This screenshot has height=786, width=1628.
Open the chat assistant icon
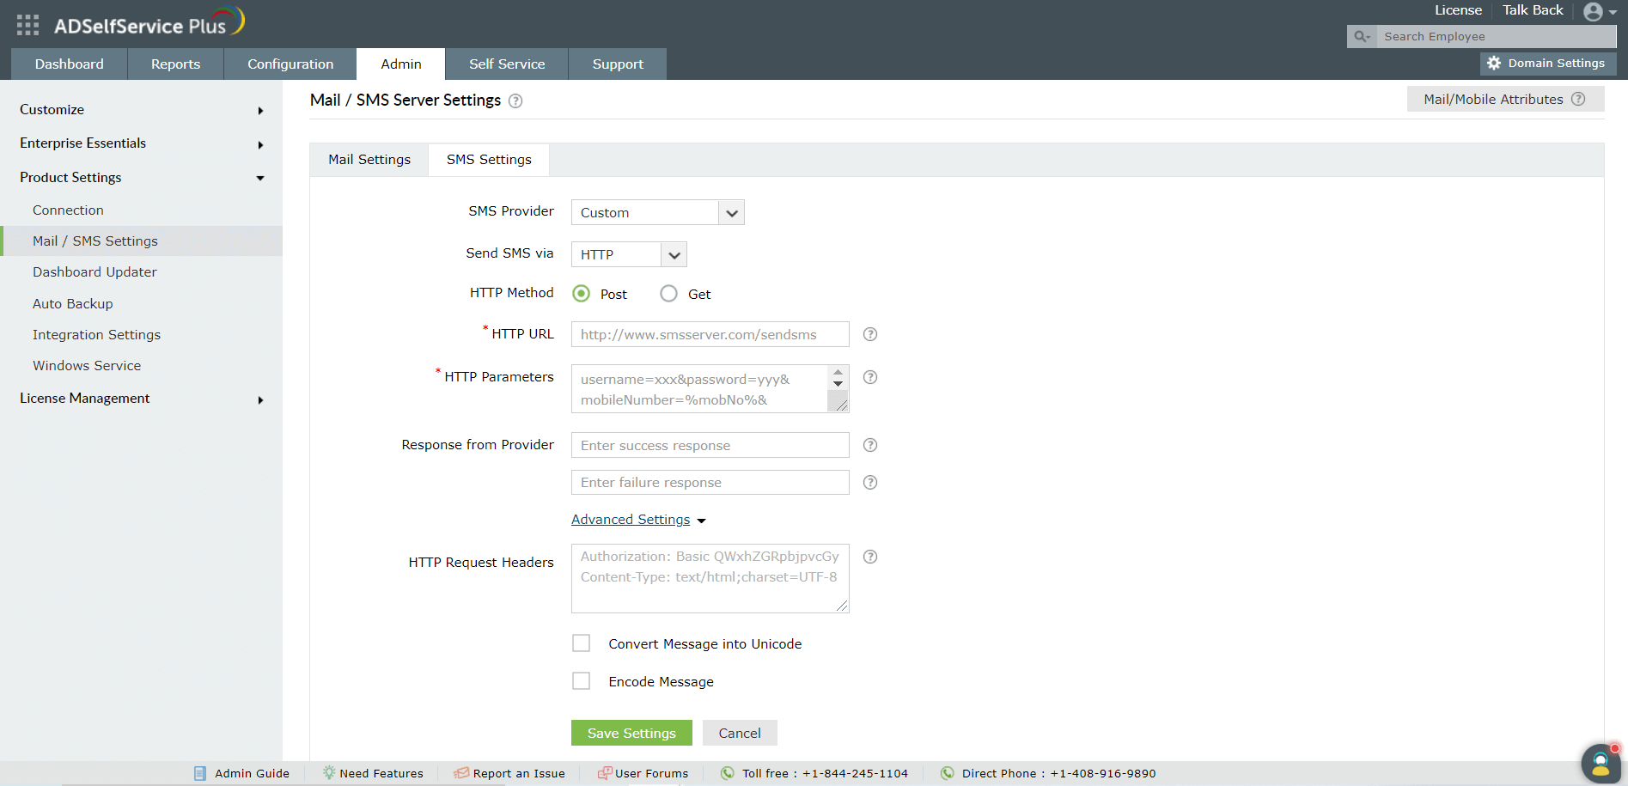tap(1601, 763)
